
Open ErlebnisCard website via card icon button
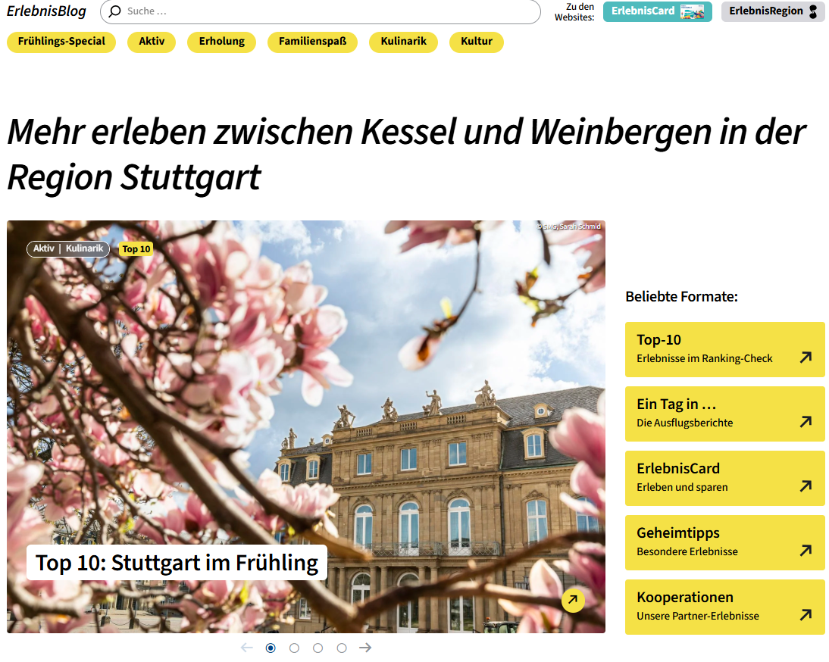click(x=657, y=11)
